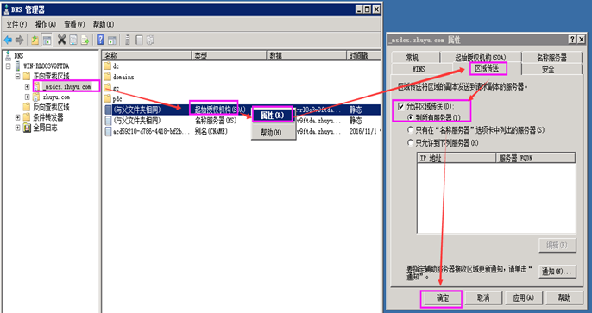Click the Properties sheet toolbar icon
The width and height of the screenshot is (592, 313).
pyautogui.click(x=73, y=40)
